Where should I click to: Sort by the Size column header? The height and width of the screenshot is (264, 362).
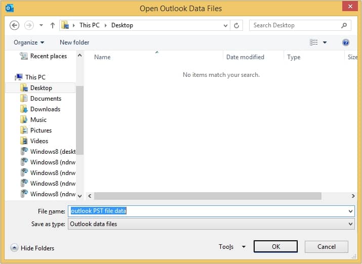(352, 57)
